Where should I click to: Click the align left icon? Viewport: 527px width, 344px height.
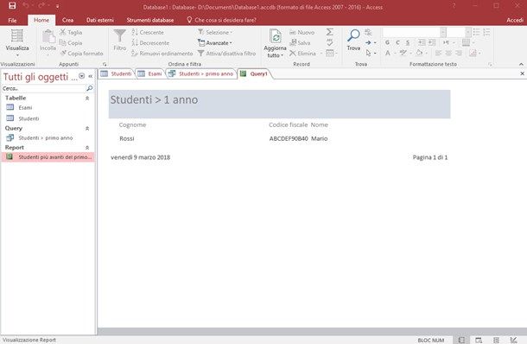[438, 53]
